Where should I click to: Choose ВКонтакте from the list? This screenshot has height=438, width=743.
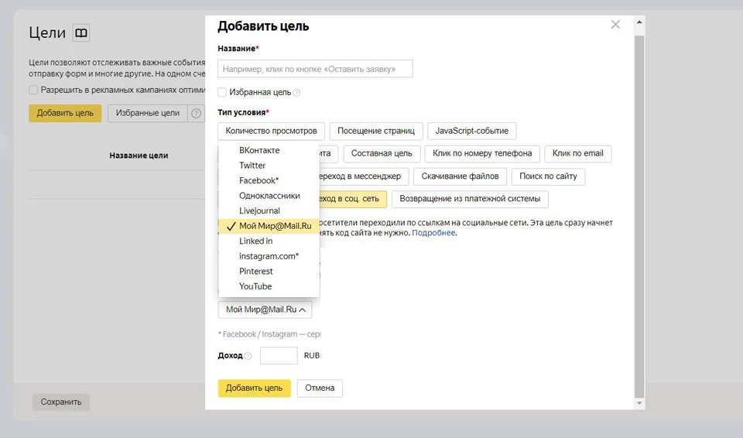(269, 150)
